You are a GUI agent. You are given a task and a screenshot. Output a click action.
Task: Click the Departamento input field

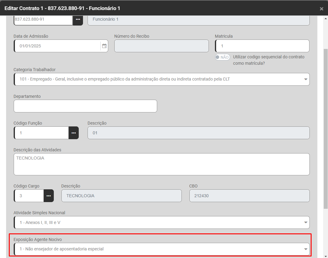click(85, 106)
